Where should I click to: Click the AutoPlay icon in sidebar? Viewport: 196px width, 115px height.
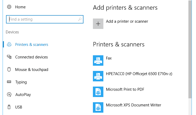point(9,95)
